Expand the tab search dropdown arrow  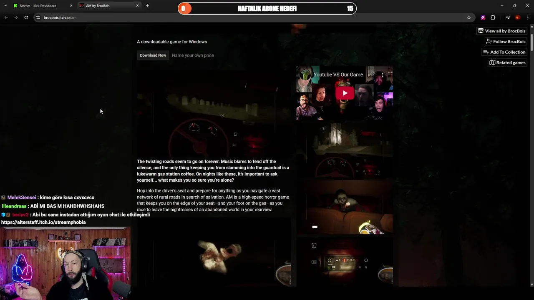[5, 6]
